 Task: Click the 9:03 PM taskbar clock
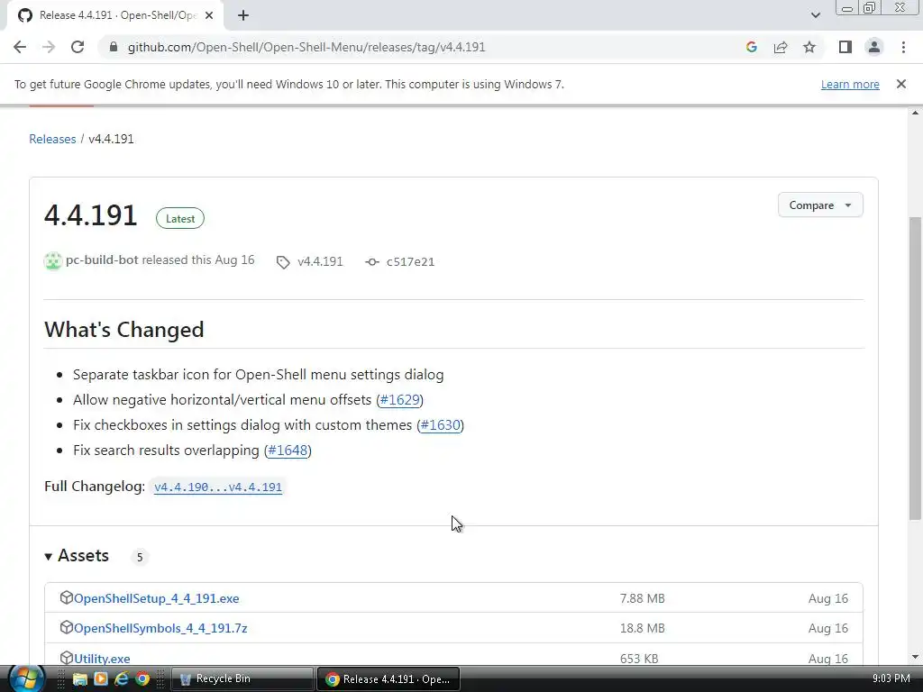click(891, 678)
